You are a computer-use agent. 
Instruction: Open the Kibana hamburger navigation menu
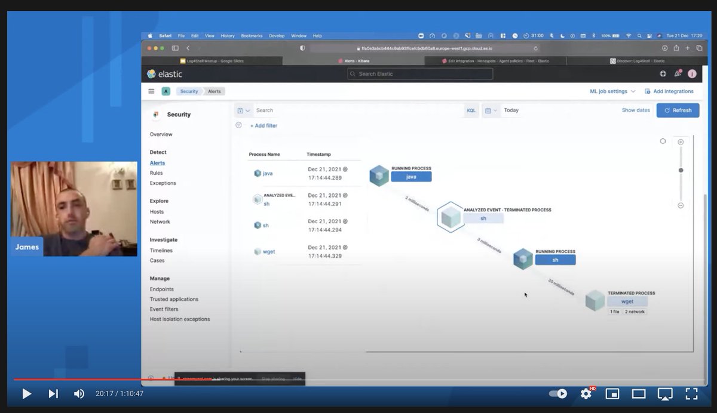pos(151,91)
